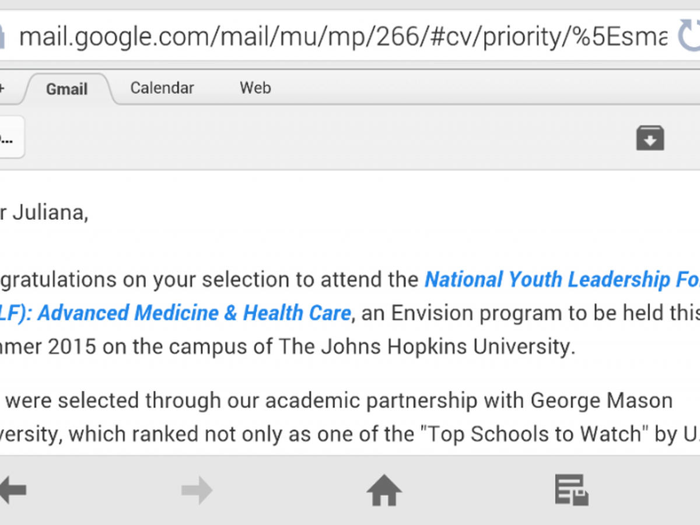Switch to the Gmail tab
The width and height of the screenshot is (700, 525).
click(66, 89)
